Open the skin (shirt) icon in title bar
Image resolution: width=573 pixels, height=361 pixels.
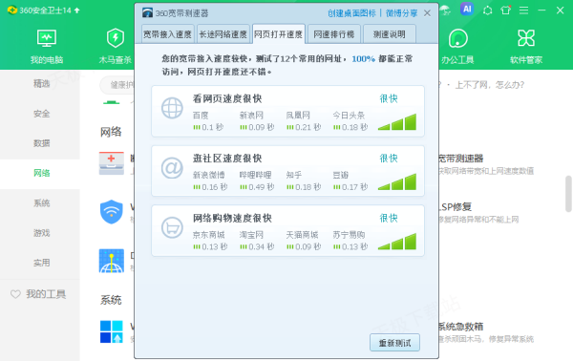click(x=506, y=11)
